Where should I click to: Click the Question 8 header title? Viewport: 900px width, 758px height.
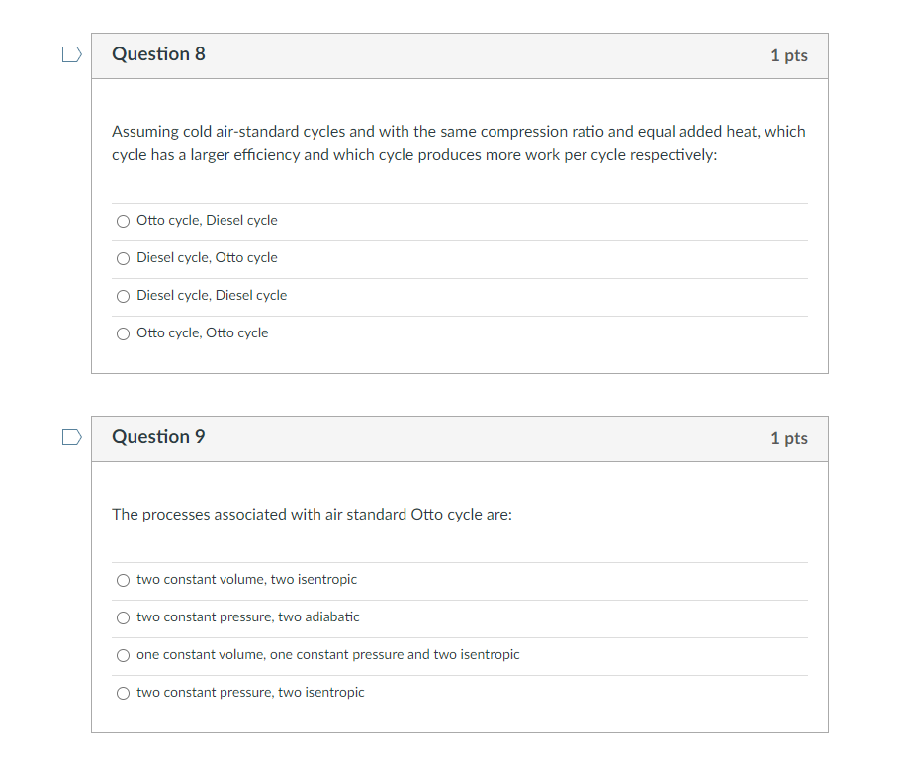click(158, 54)
